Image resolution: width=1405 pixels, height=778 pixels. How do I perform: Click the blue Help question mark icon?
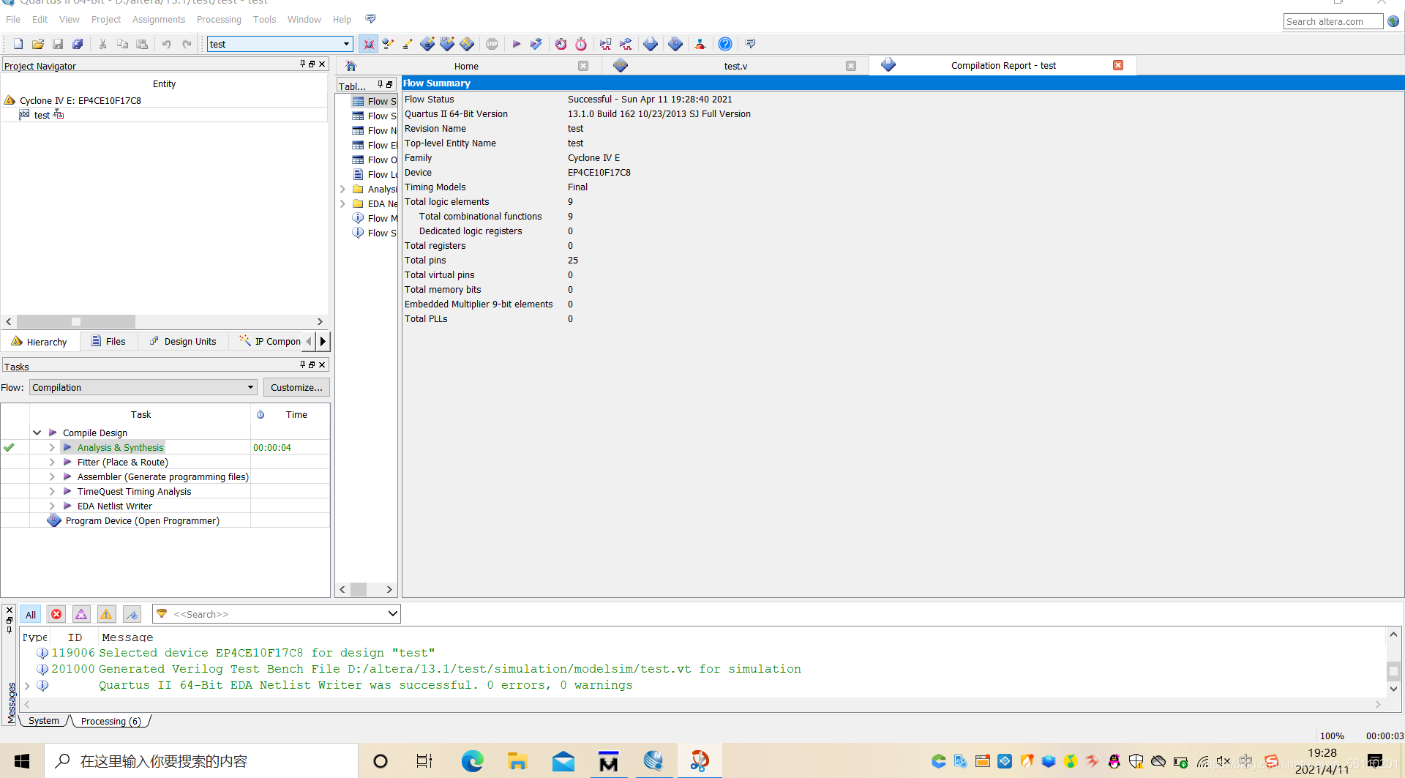(x=725, y=44)
